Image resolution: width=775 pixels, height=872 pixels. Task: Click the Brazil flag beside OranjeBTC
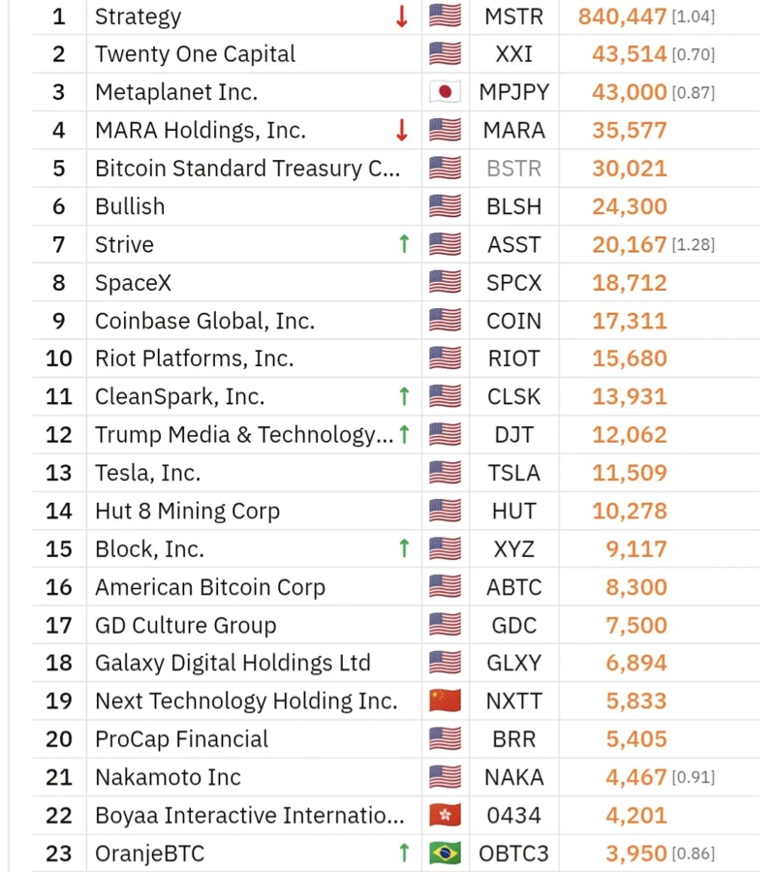pyautogui.click(x=445, y=853)
